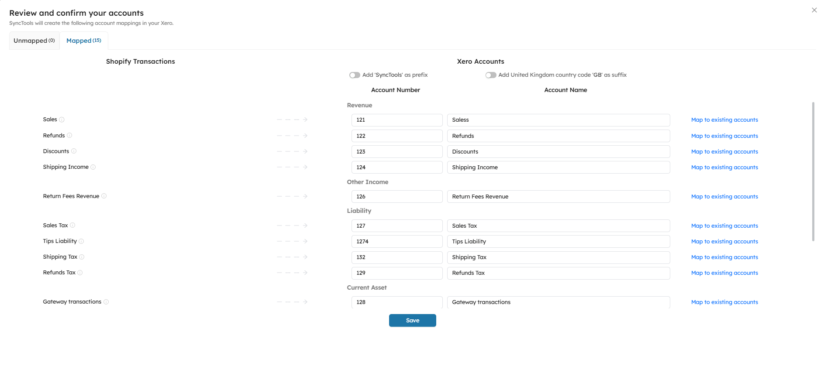Click the 'Account Name' column label

click(565, 90)
